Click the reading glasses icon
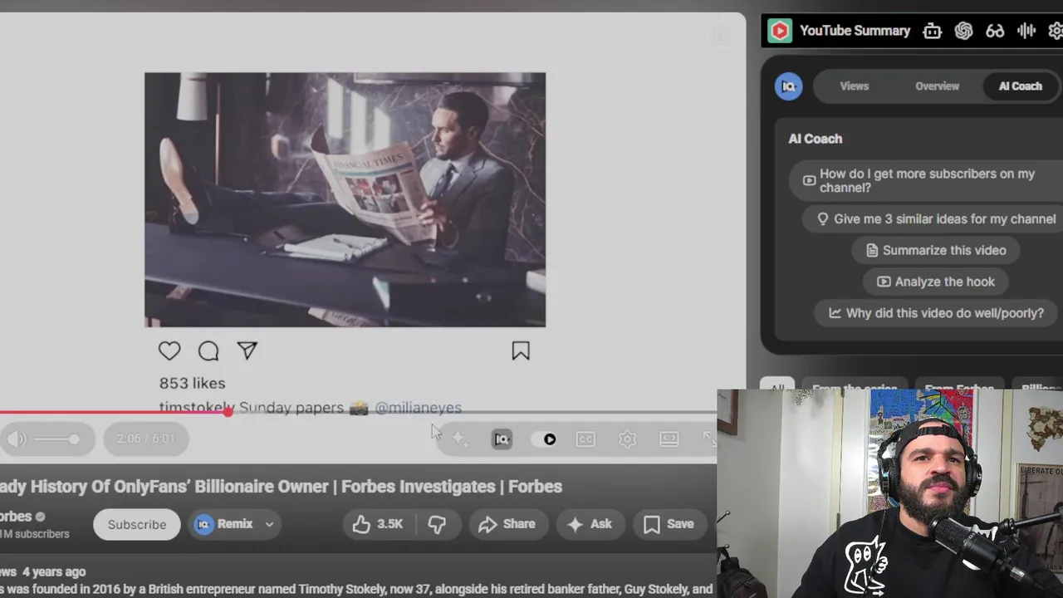Image resolution: width=1063 pixels, height=598 pixels. pyautogui.click(x=995, y=31)
